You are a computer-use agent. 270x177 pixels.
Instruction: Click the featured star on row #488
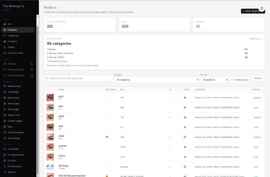[x=107, y=137]
